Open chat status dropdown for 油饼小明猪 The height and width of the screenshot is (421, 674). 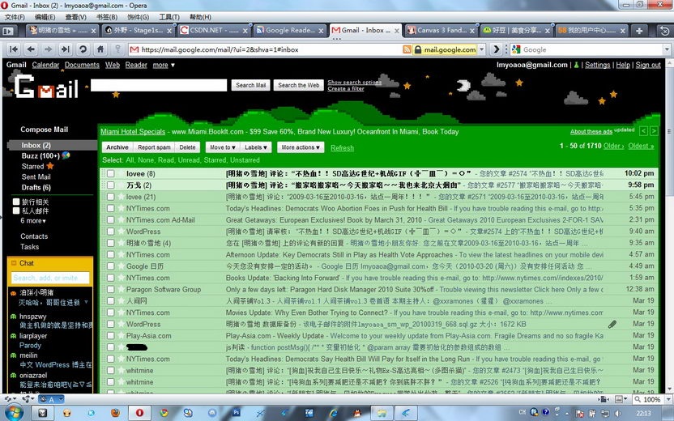point(86,302)
